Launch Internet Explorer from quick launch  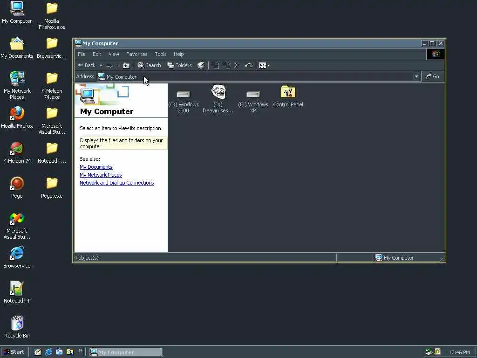(48, 352)
